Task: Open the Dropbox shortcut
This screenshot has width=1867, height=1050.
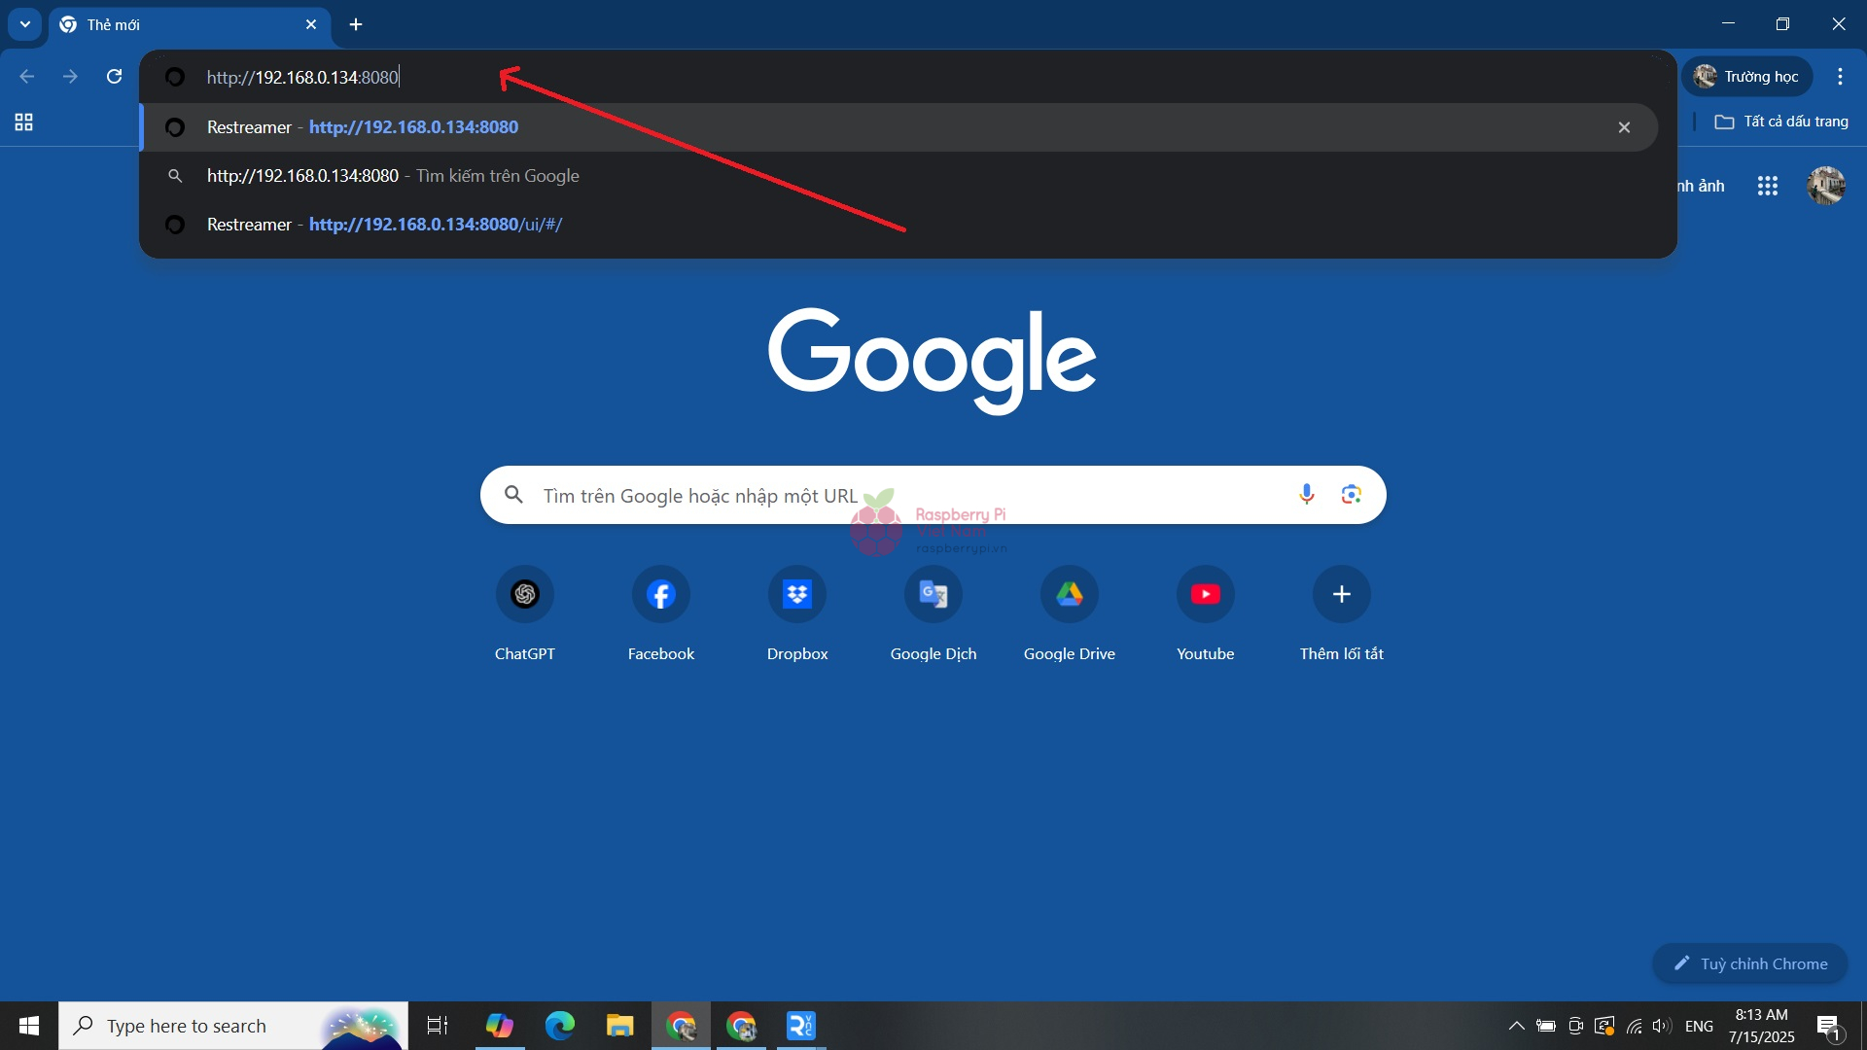Action: coord(796,594)
